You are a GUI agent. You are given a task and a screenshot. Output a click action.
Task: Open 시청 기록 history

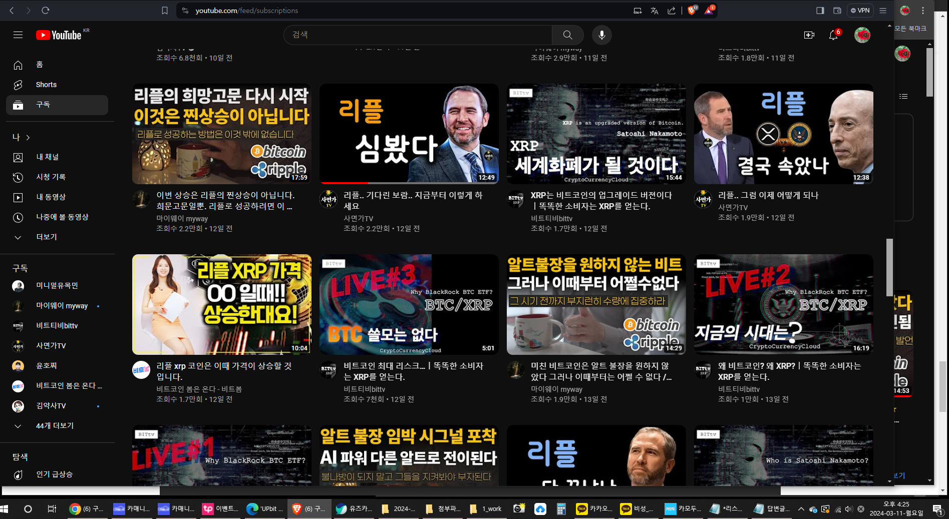click(57, 177)
